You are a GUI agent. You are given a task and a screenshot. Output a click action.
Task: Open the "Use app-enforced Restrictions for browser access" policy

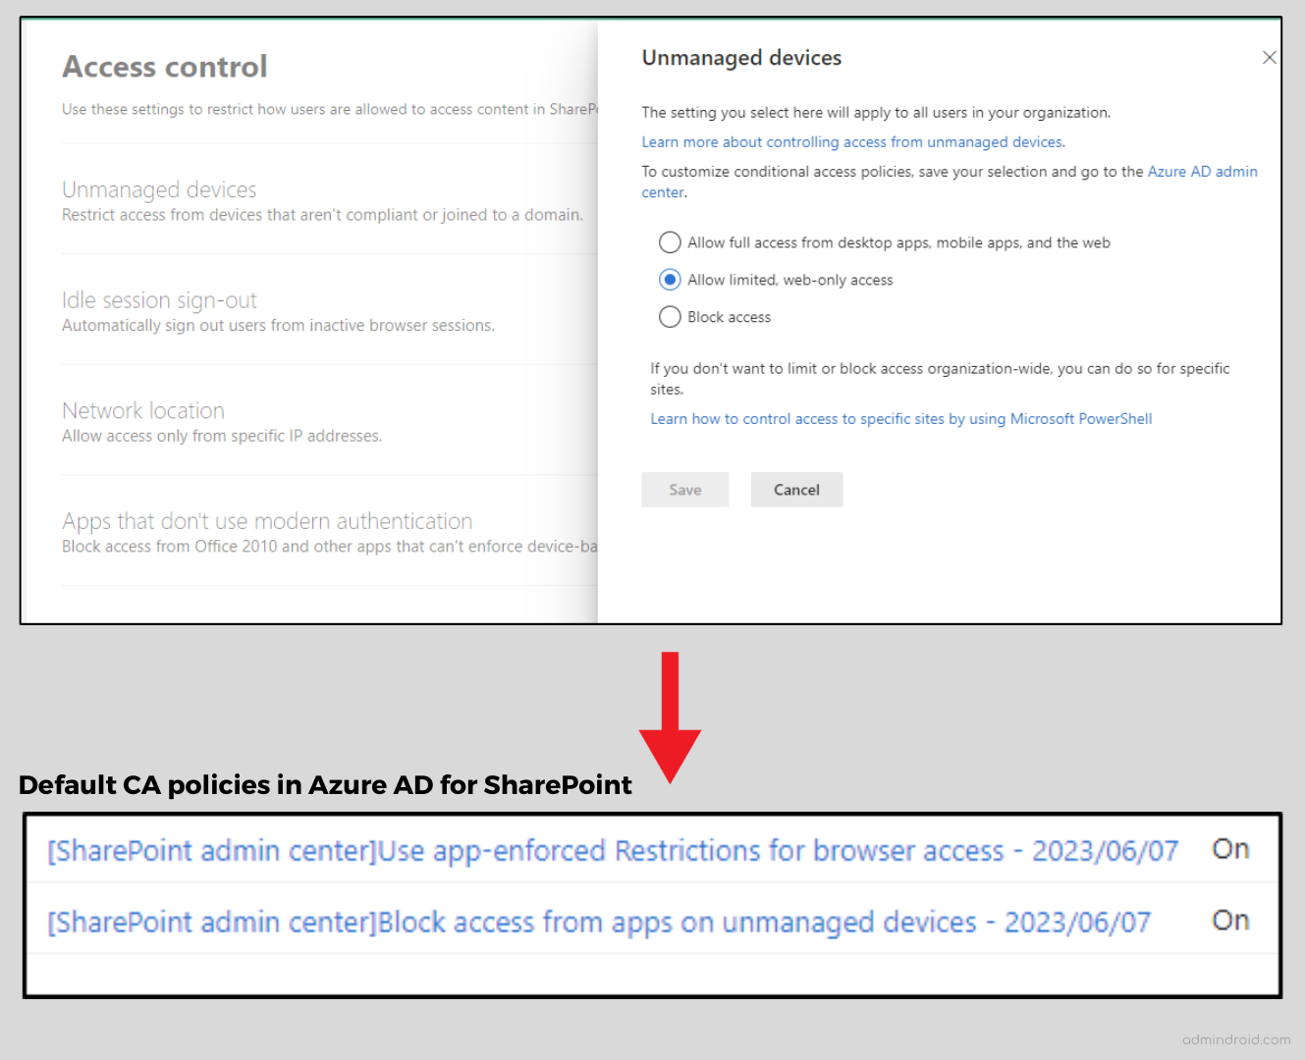tap(613, 851)
